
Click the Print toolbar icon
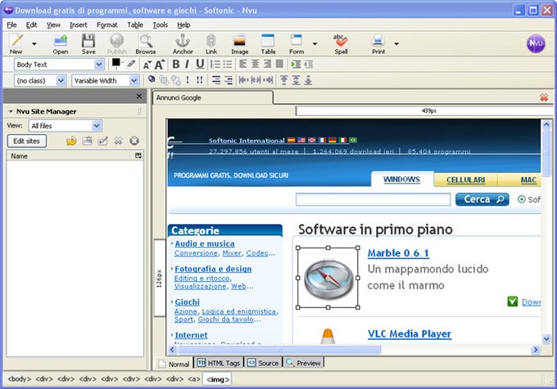point(378,44)
